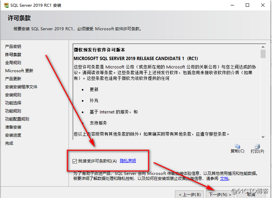Open the 文档 documentation link
The width and height of the screenshot is (272, 198).
(224, 178)
